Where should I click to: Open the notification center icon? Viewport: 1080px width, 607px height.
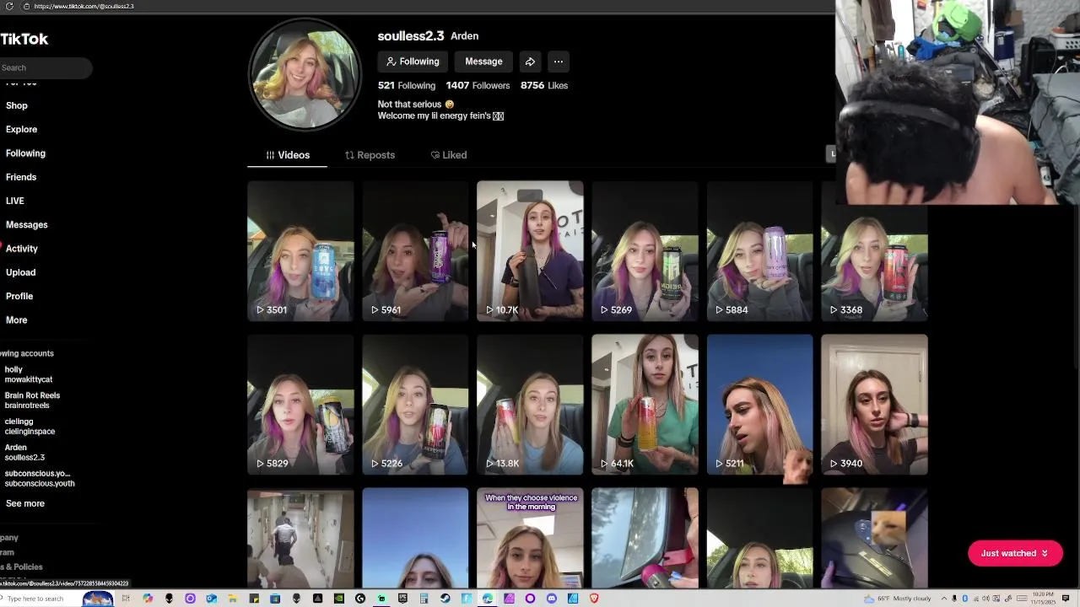[1065, 599]
